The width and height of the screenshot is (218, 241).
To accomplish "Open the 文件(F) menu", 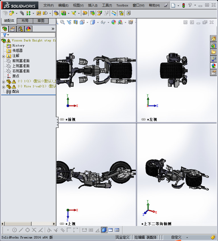I will (49, 6).
